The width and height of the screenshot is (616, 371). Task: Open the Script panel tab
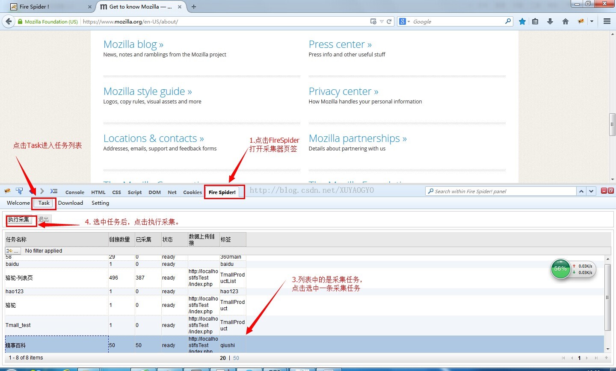(135, 192)
